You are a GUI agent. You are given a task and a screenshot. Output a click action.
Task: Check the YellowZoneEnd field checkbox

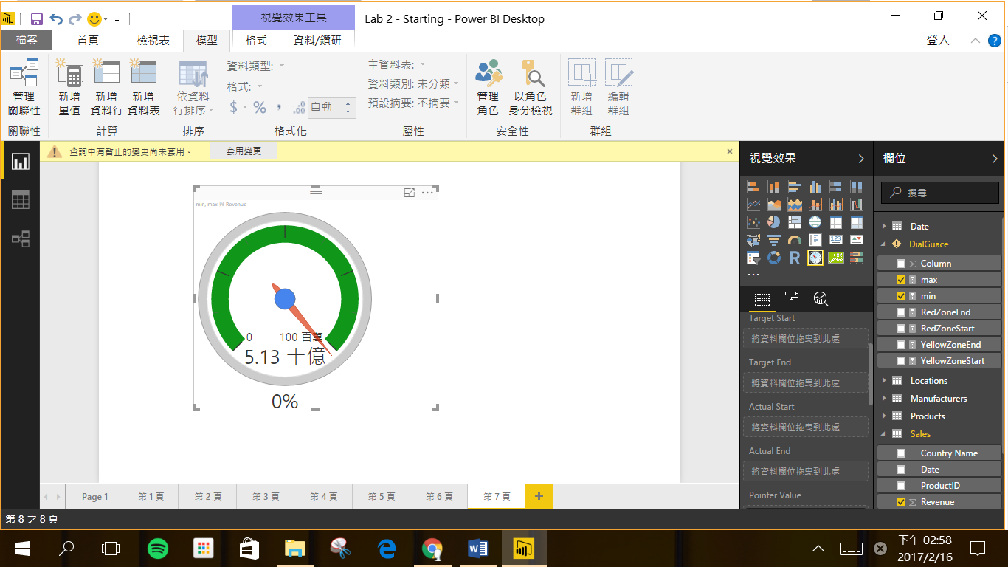pyautogui.click(x=900, y=345)
